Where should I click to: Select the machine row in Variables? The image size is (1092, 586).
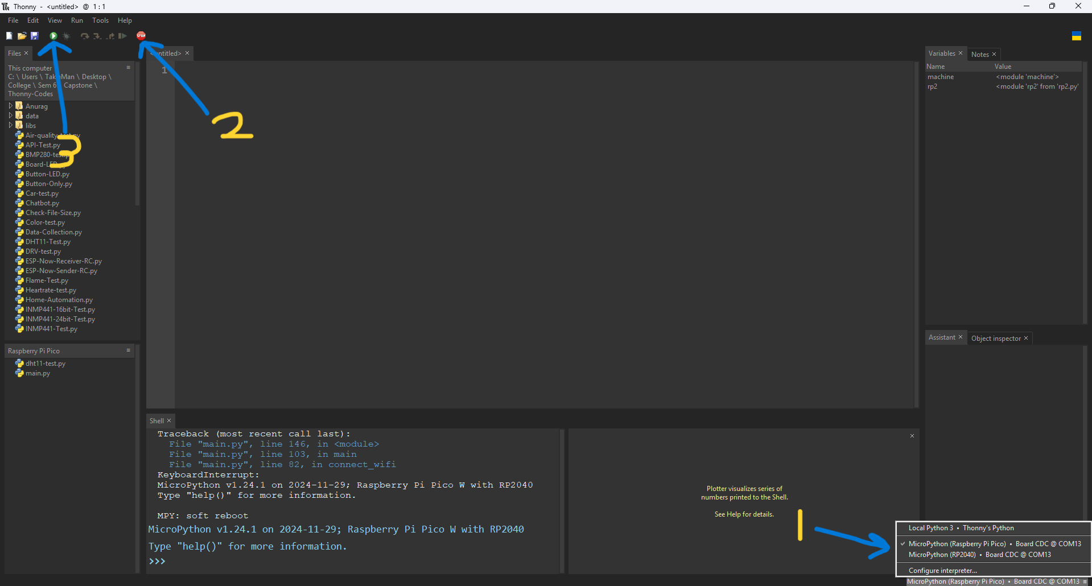[1003, 77]
